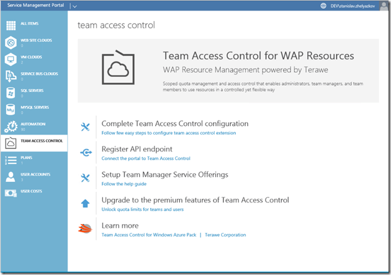
Task: Open the SQL Servers database icon
Action: pyautogui.click(x=11, y=93)
